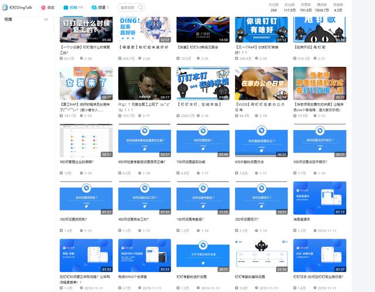Click the likes count 791.6万
This screenshot has width=375, height=292.
pyautogui.click(x=306, y=8)
